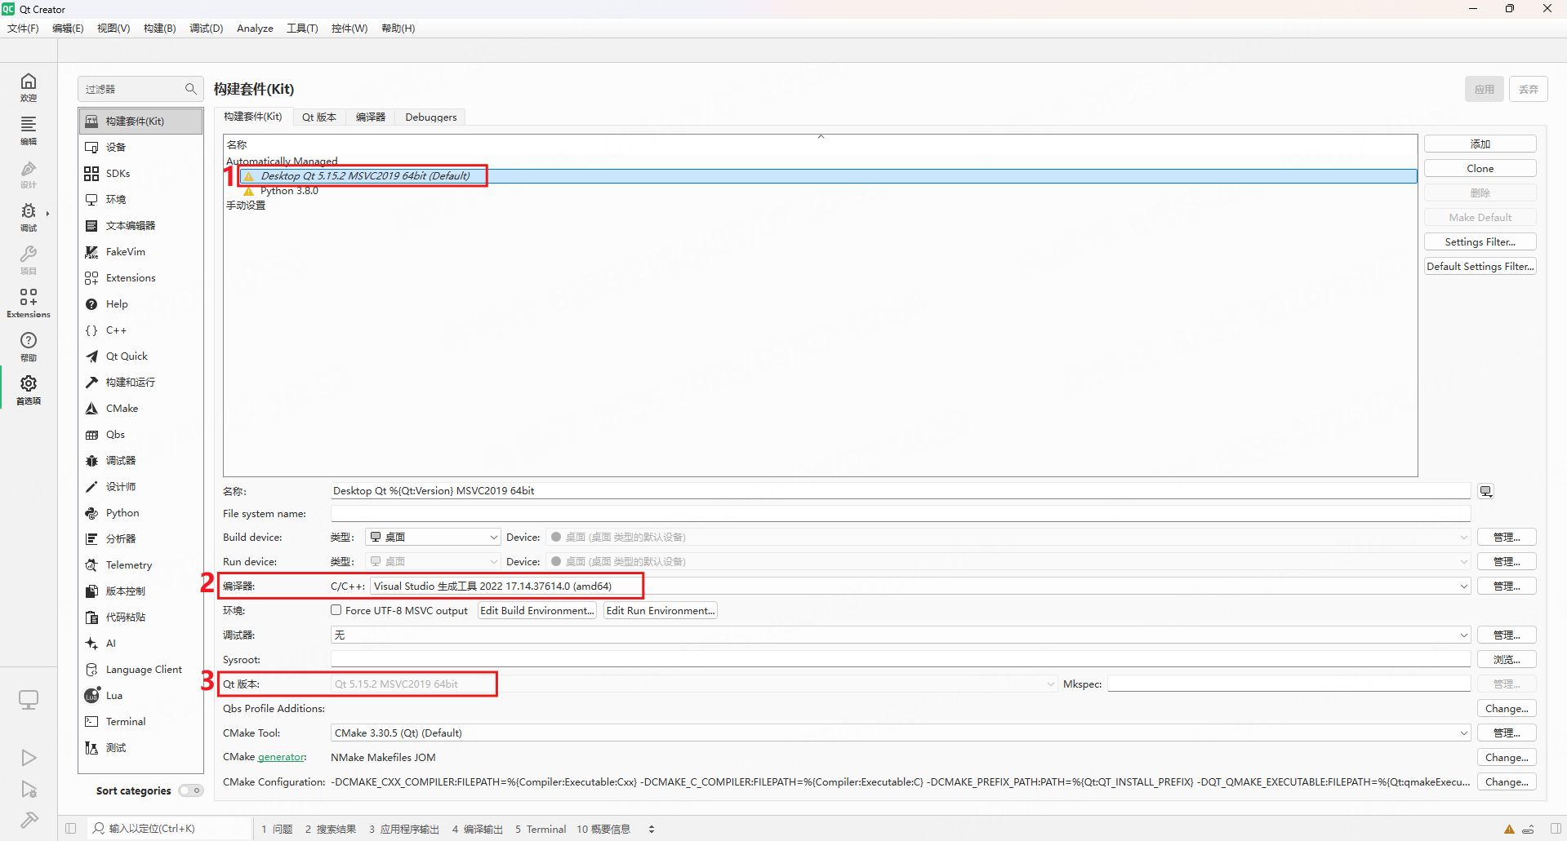Click Edit Build Environment... button
This screenshot has height=841, width=1567.
click(x=537, y=611)
